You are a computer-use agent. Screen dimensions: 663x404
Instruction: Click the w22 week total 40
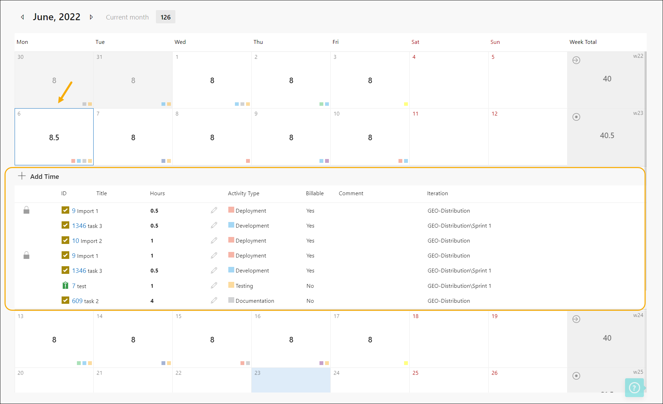coord(607,79)
